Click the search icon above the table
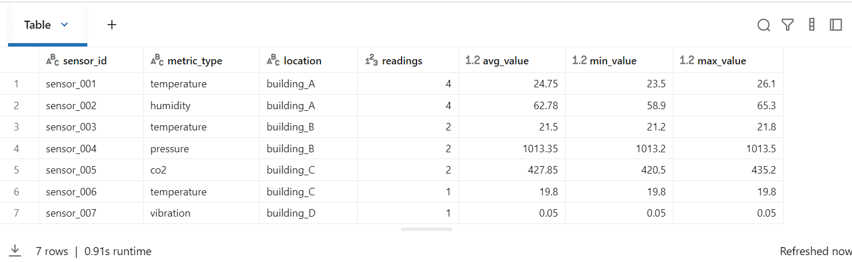 coord(764,25)
